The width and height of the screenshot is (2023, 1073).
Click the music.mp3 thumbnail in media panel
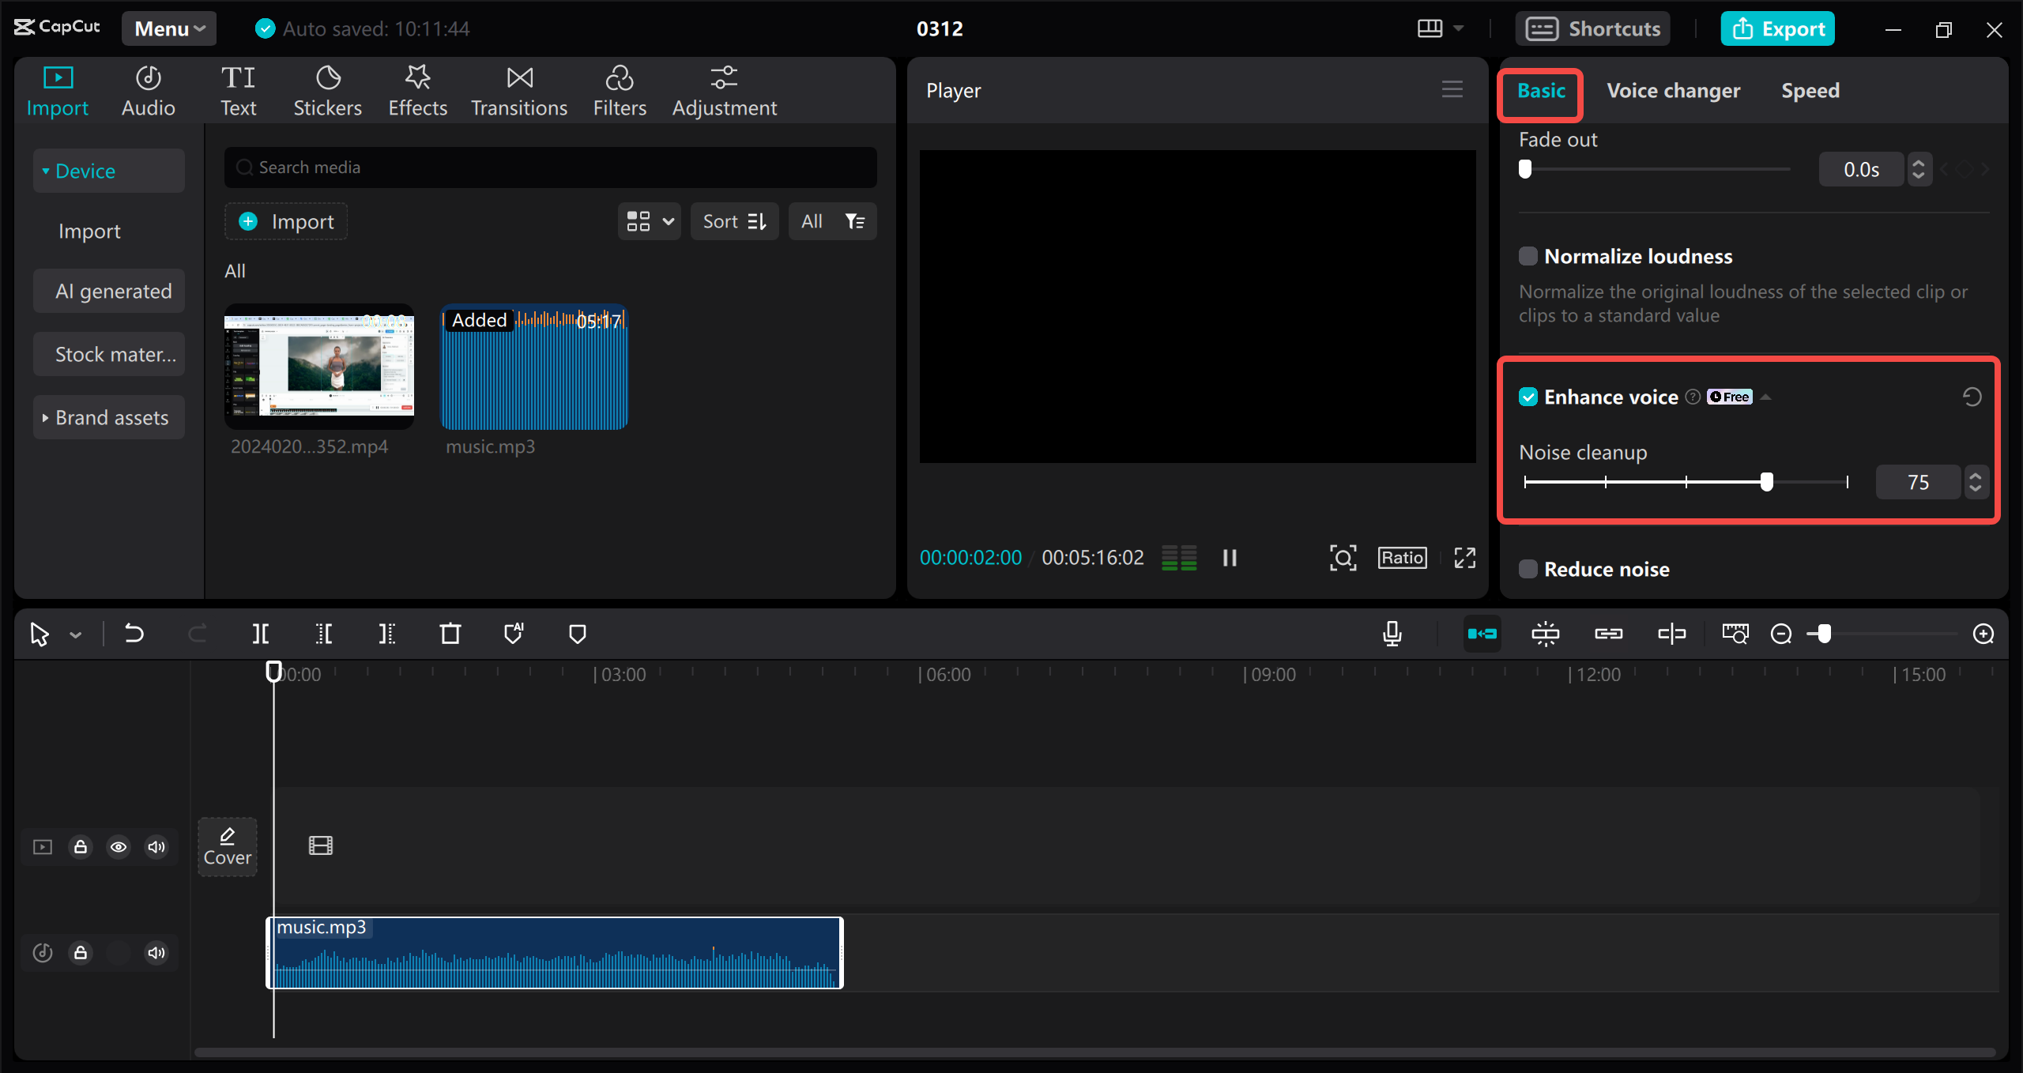click(x=533, y=368)
